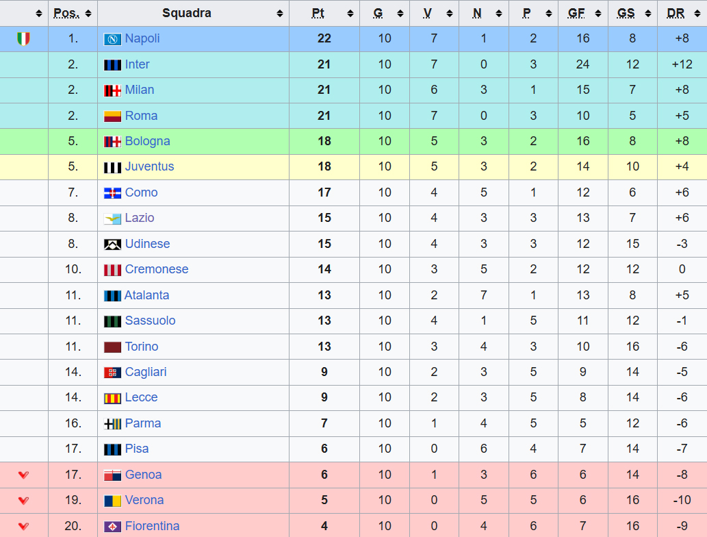Open the Bologna team link
707x537 pixels.
click(x=147, y=141)
